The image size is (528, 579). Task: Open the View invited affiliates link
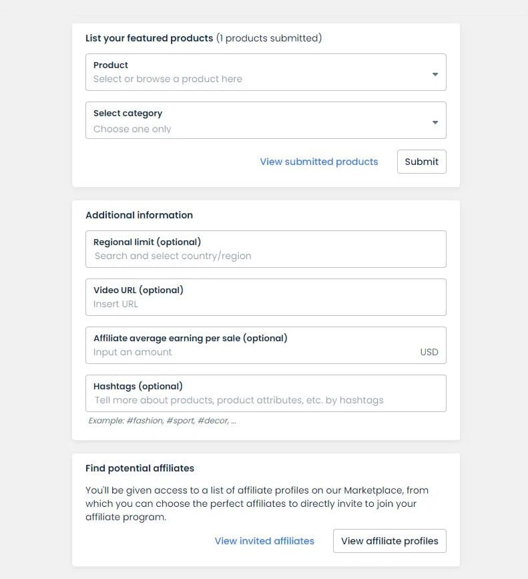pyautogui.click(x=264, y=541)
